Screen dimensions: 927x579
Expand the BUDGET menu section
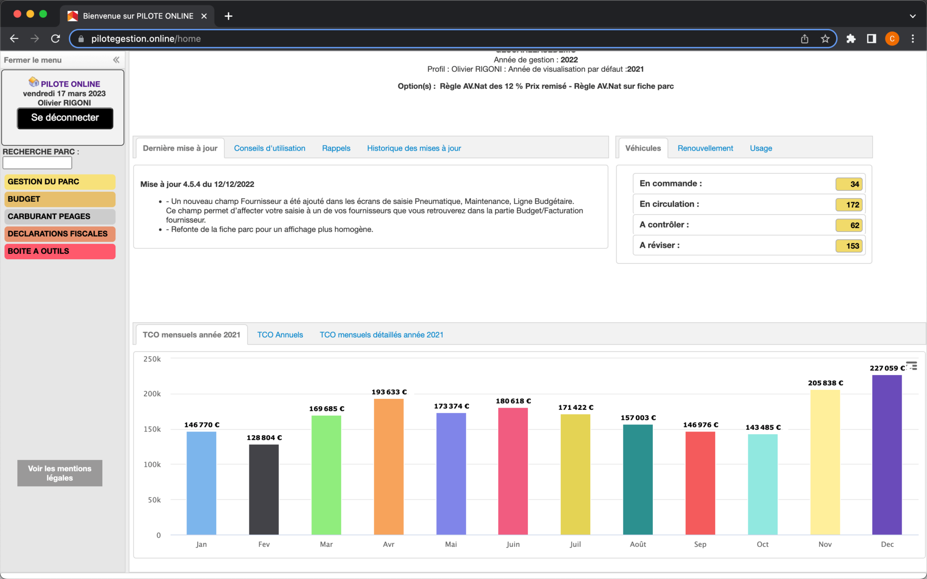pyautogui.click(x=60, y=199)
